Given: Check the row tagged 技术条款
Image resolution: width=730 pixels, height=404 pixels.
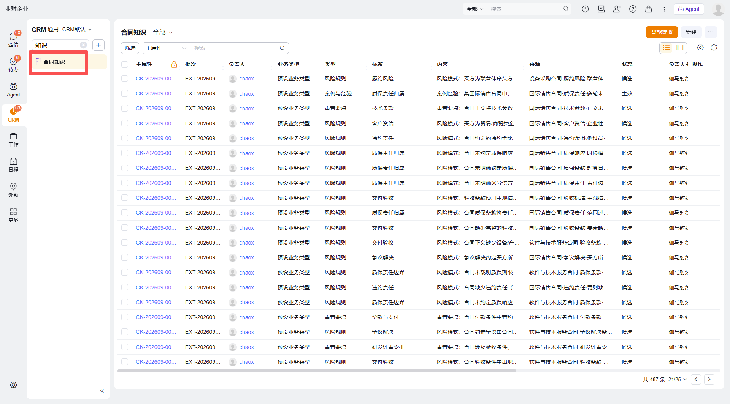Looking at the screenshot, I should (x=125, y=108).
